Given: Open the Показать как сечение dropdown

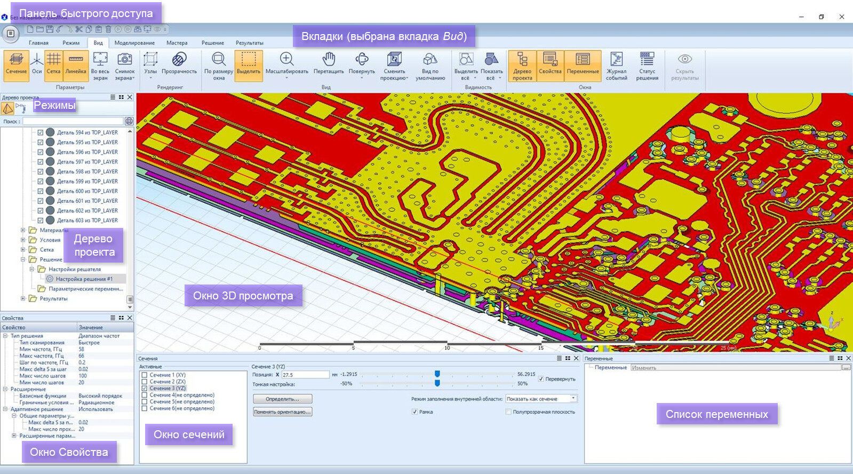Looking at the screenshot, I should point(573,399).
